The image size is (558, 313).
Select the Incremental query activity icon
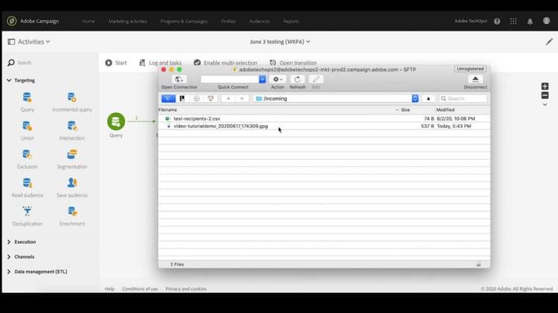[72, 97]
